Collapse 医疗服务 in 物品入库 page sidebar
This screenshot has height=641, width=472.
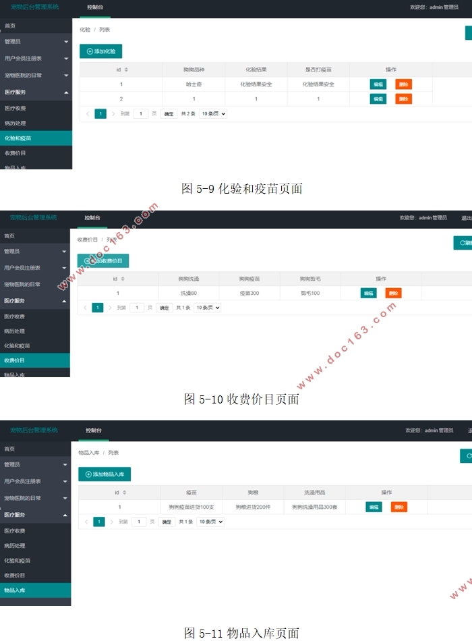point(36,515)
